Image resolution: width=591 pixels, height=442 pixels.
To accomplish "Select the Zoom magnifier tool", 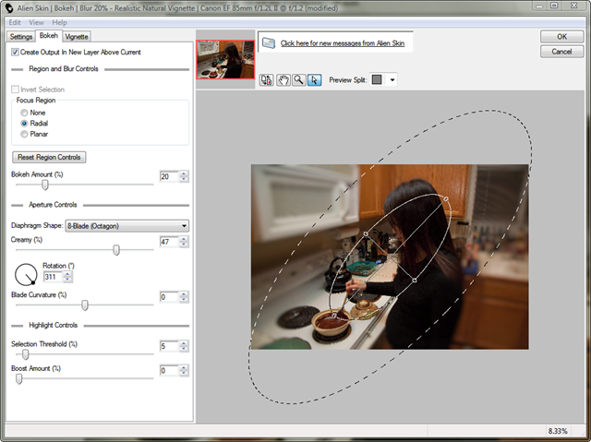I will coord(298,80).
